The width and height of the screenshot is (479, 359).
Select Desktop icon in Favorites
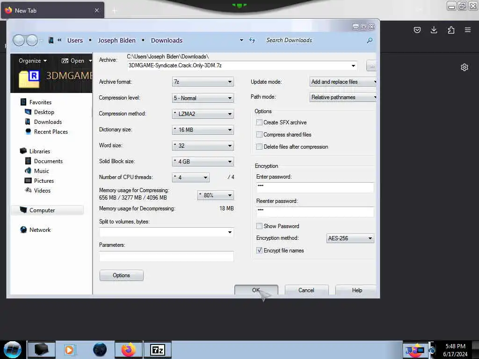(28, 112)
